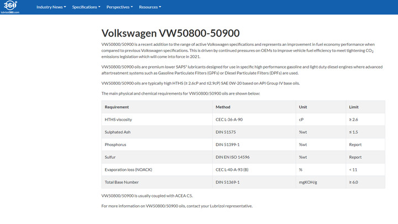Viewport: 398px width, 224px height.
Task: Click the CEC L-40-A-93 (B) cell
Action: coord(254,170)
